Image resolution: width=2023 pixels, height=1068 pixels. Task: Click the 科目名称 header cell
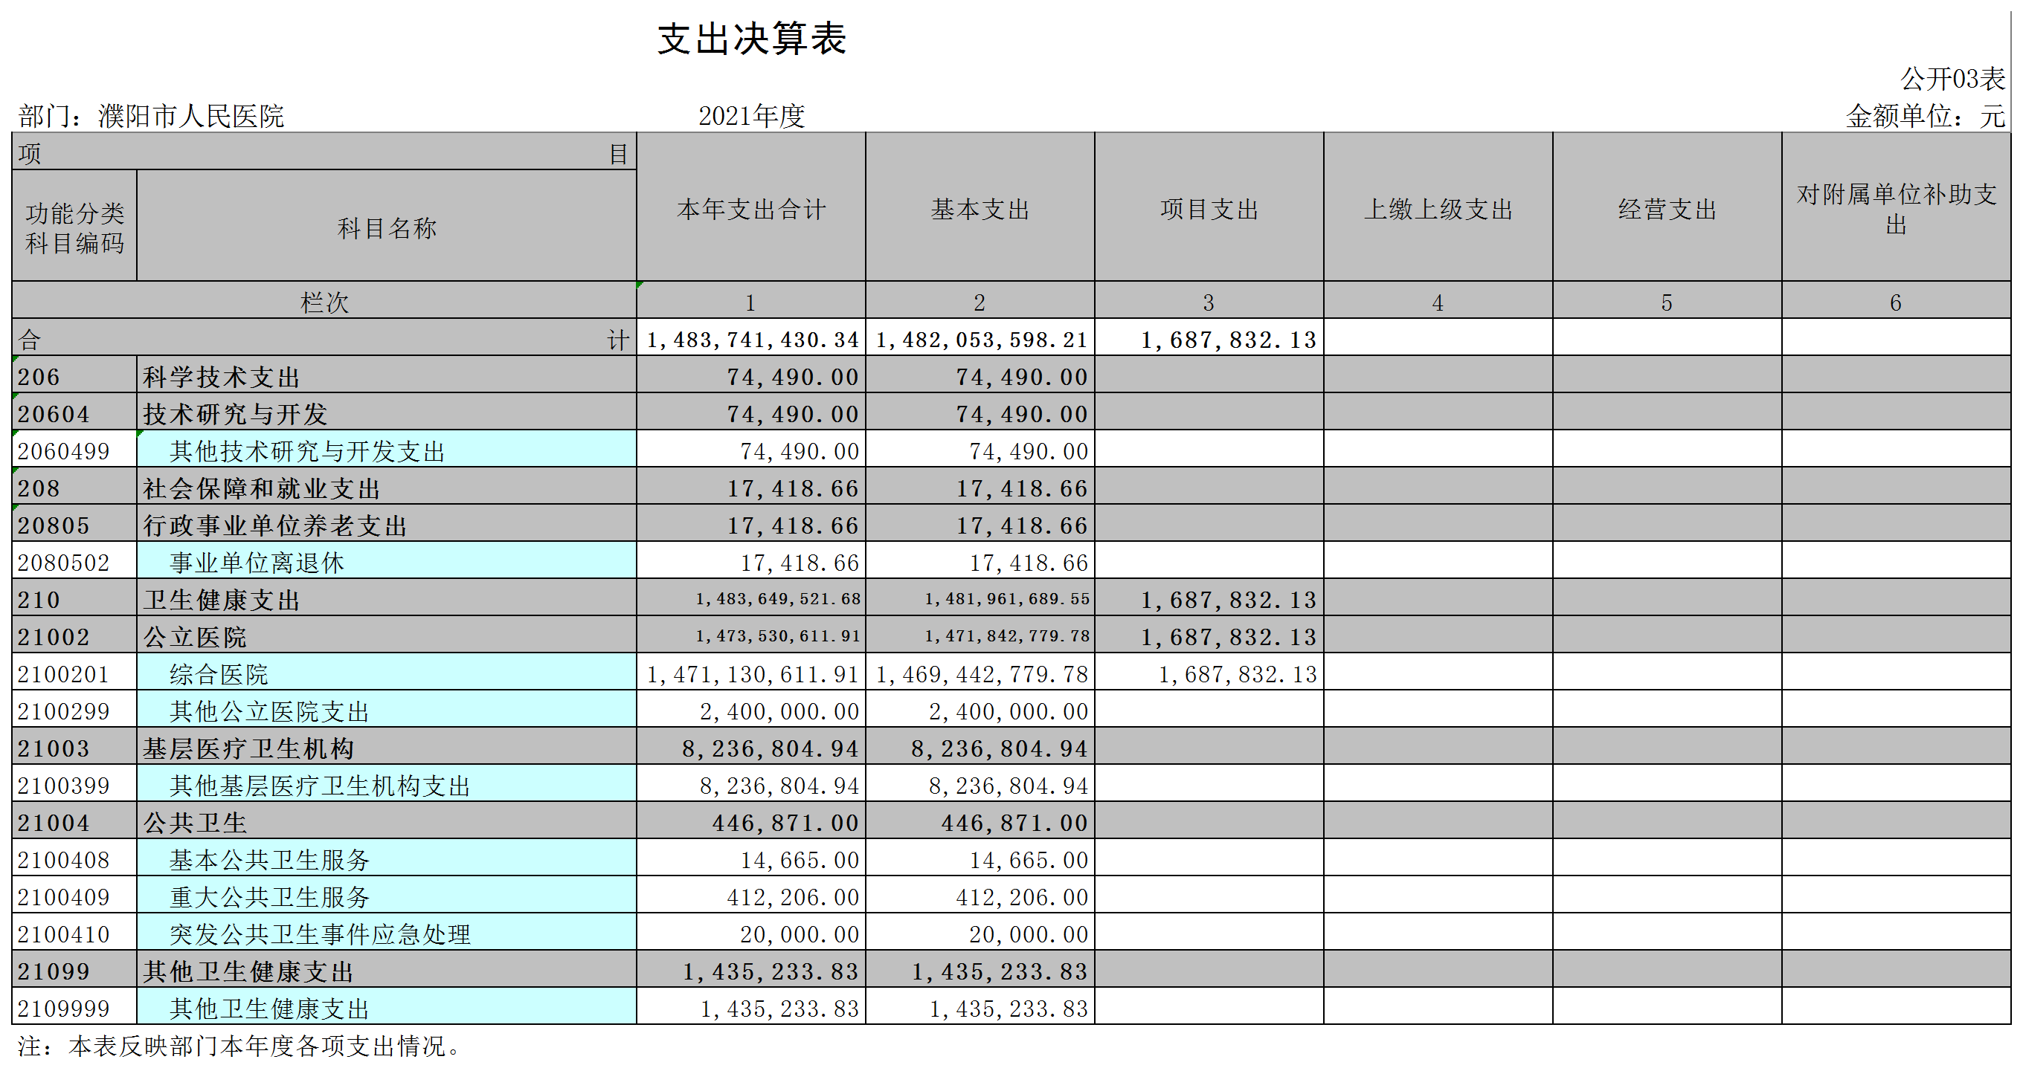(387, 227)
